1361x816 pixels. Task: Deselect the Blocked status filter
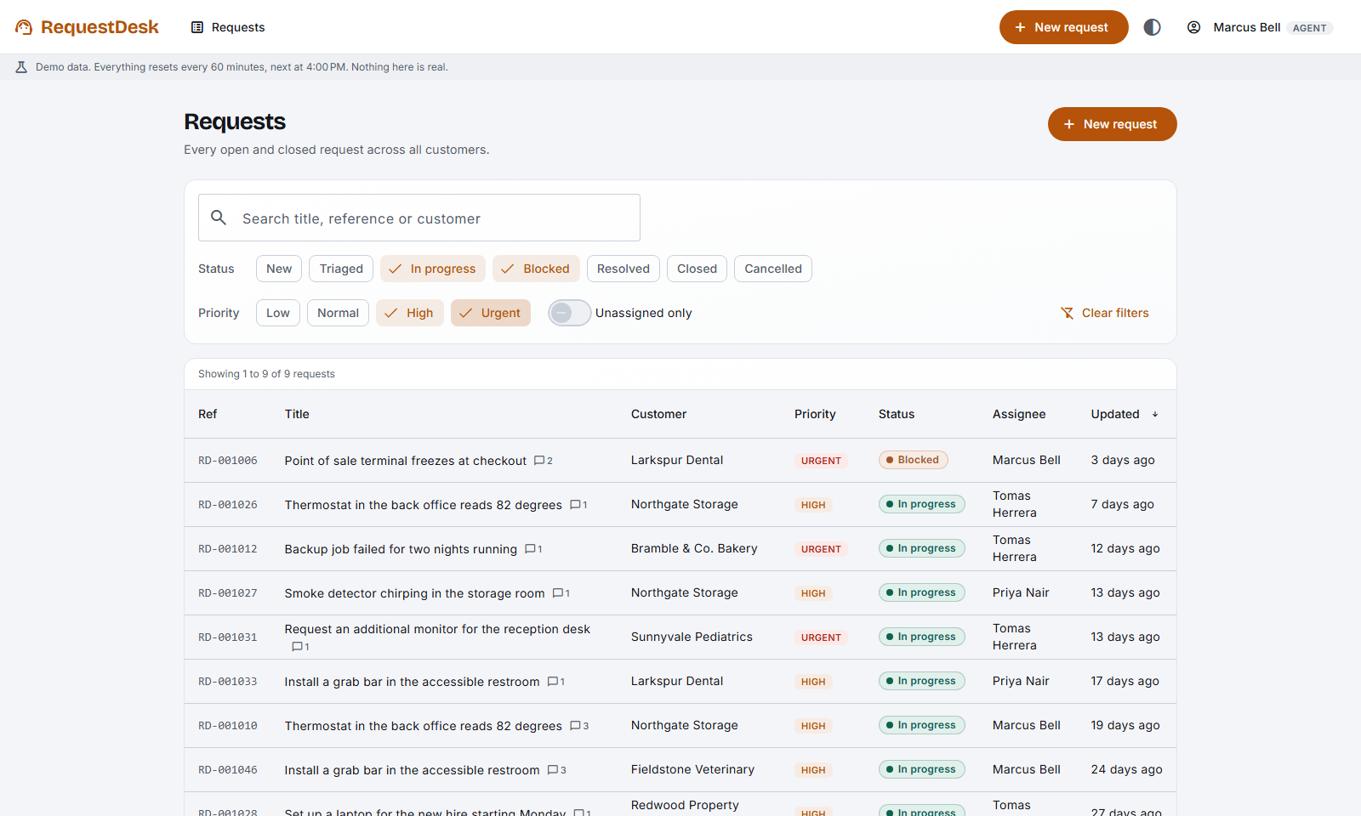coord(536,269)
